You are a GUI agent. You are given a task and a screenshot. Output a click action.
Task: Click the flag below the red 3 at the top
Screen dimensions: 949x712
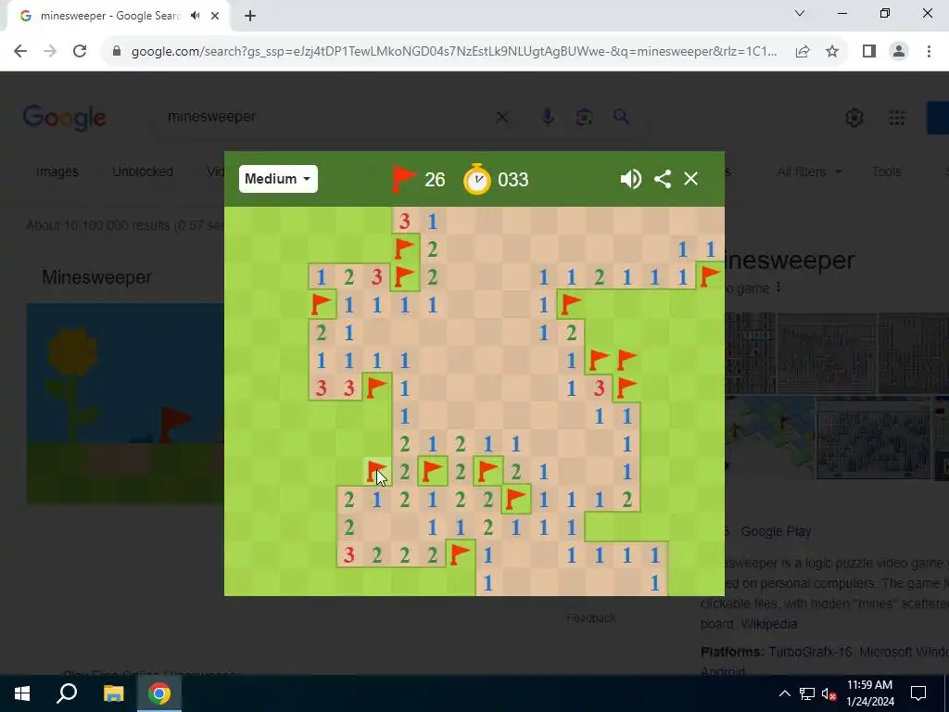(404, 248)
